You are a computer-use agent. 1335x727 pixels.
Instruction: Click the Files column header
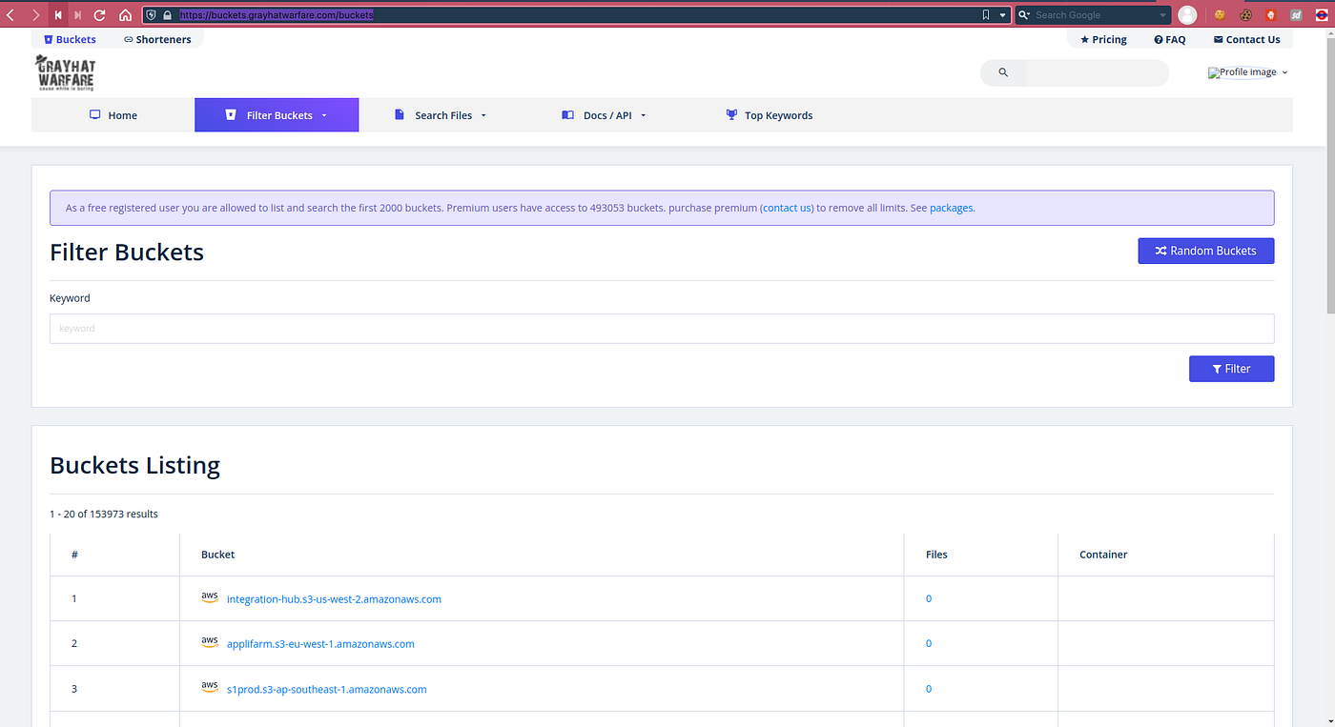pyautogui.click(x=936, y=555)
